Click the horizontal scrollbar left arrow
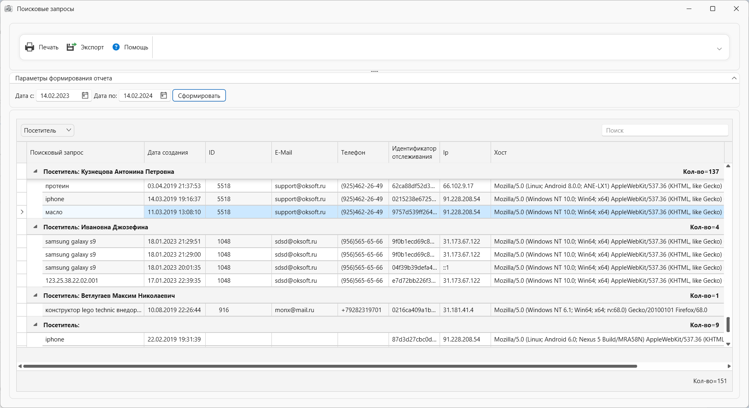The height and width of the screenshot is (408, 749). point(20,366)
